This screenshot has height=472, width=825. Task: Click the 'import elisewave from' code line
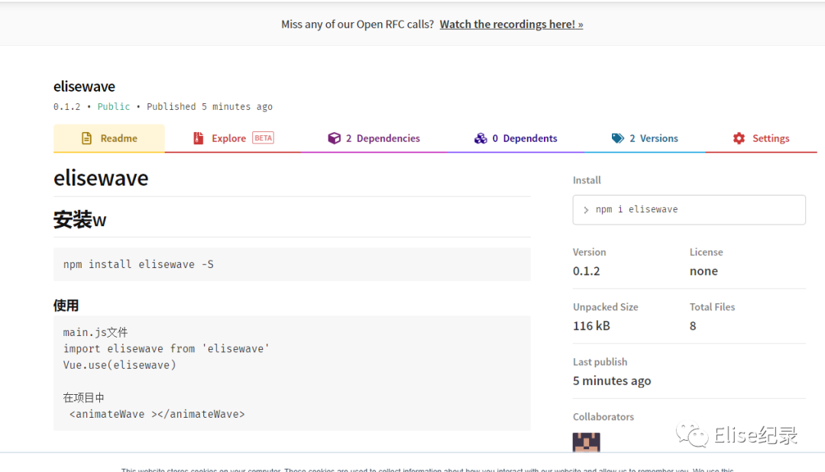(x=167, y=348)
